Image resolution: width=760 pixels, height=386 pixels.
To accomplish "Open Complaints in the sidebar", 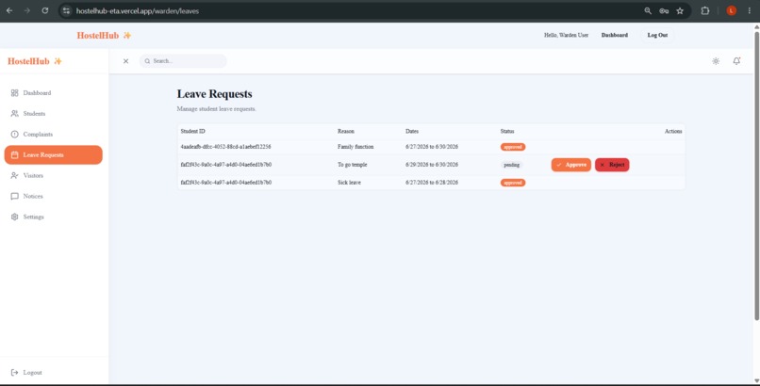I will pyautogui.click(x=31, y=135).
